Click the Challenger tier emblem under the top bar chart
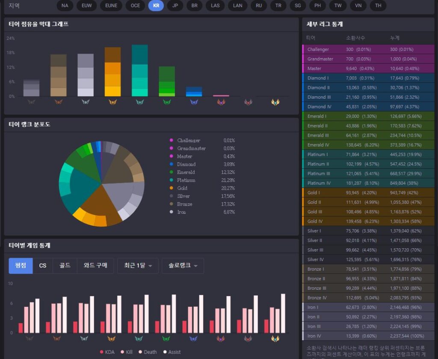 click(275, 102)
